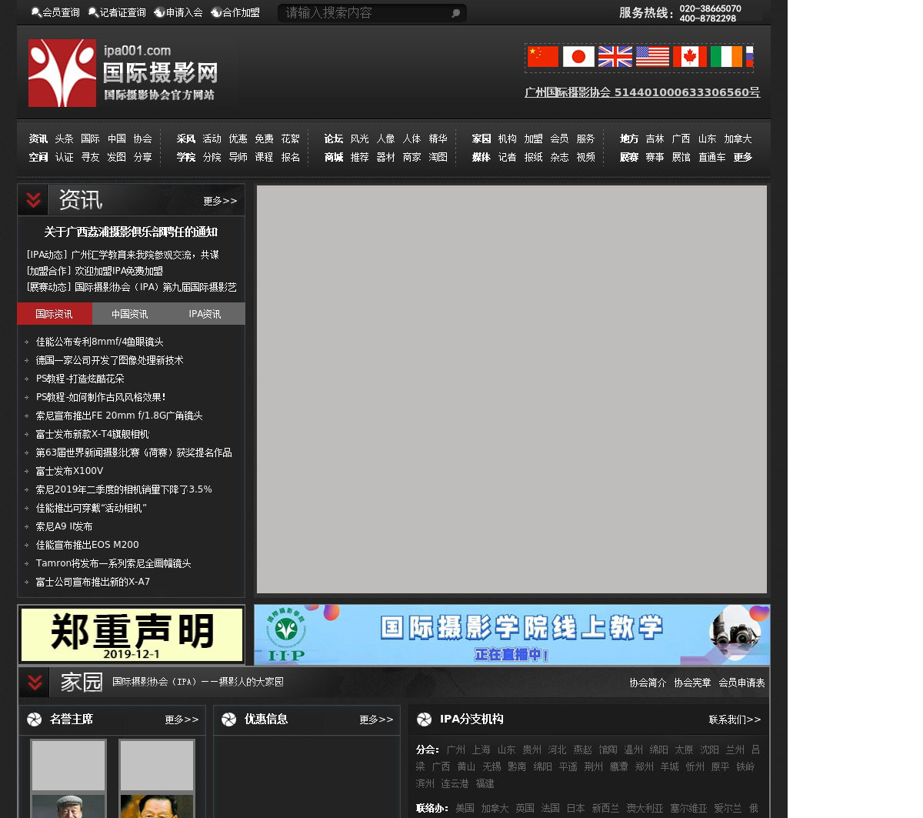
Task: Click the Canada flag icon
Action: (689, 57)
